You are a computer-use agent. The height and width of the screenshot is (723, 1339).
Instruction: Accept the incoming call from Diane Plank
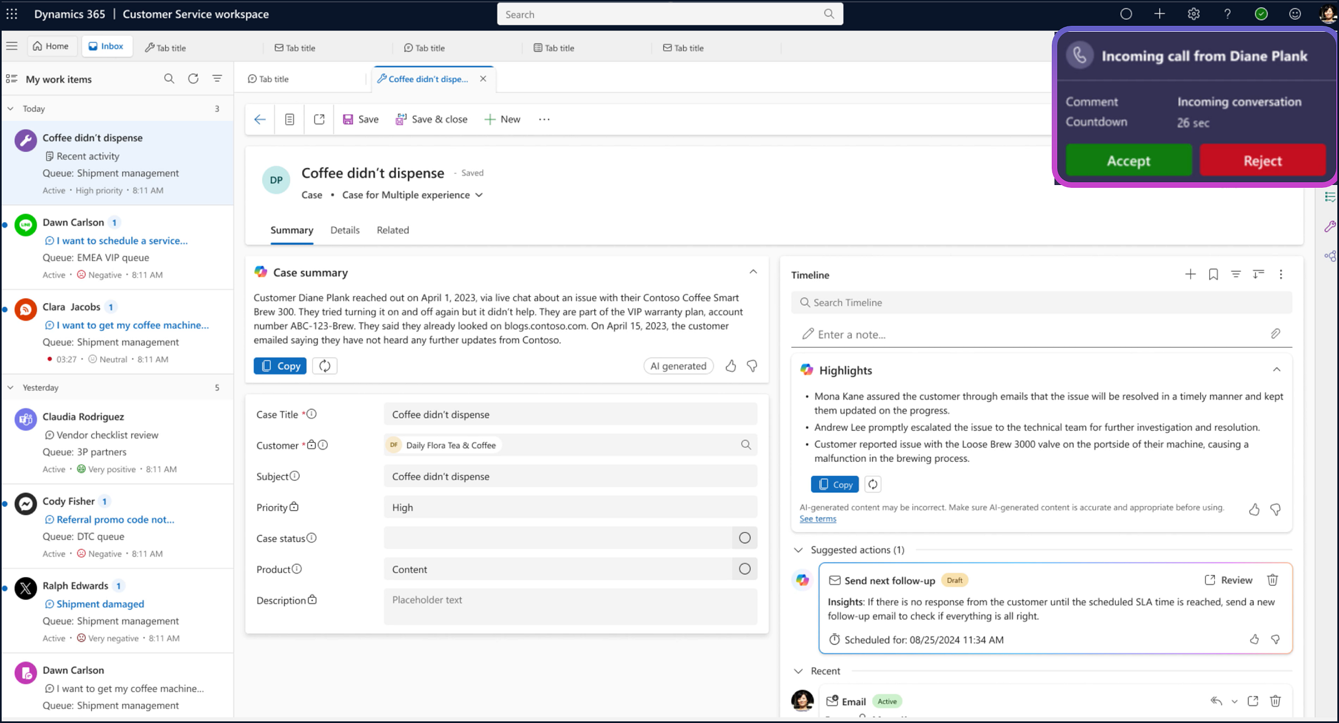coord(1128,161)
